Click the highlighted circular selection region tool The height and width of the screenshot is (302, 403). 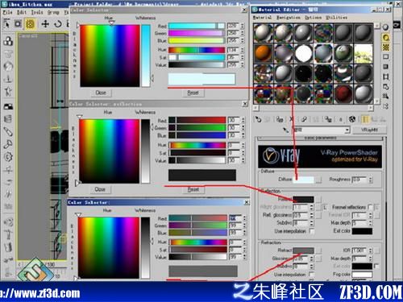tap(30, 24)
